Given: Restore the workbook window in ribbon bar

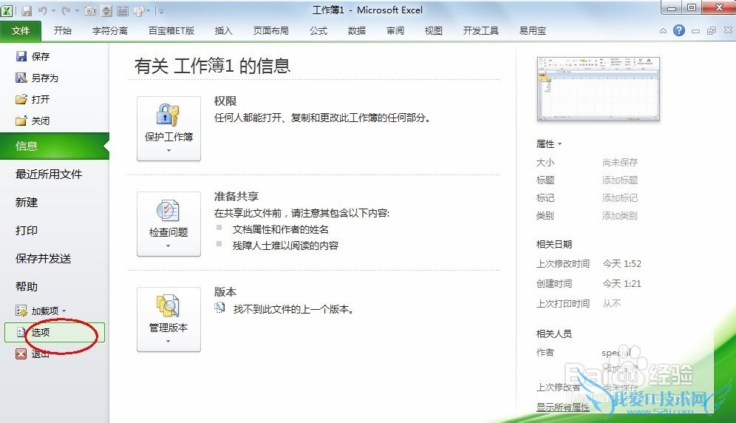Looking at the screenshot, I should pyautogui.click(x=712, y=30).
